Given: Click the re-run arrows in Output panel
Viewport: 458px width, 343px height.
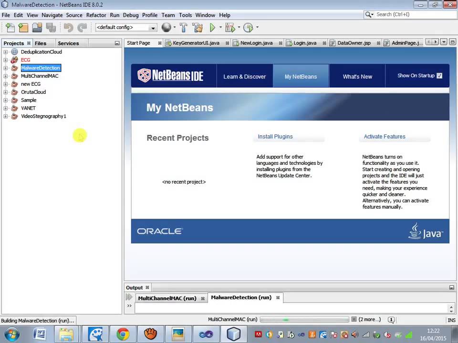Looking at the screenshot, I should (x=129, y=297).
